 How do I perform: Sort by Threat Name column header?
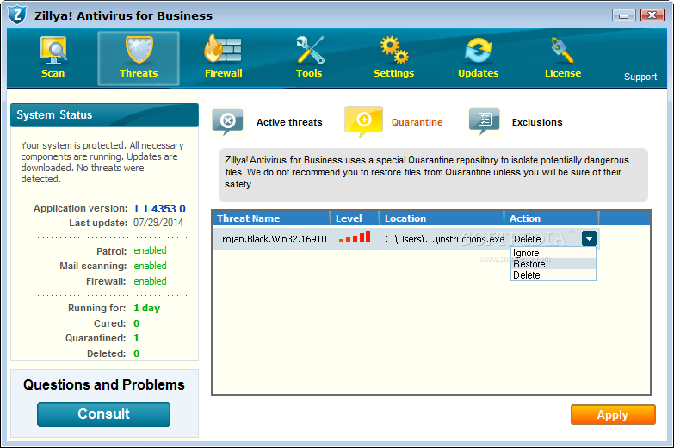[272, 218]
